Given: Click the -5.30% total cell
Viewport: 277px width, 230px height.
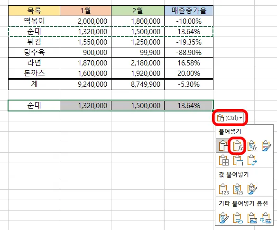Looking at the screenshot, I should tap(189, 84).
